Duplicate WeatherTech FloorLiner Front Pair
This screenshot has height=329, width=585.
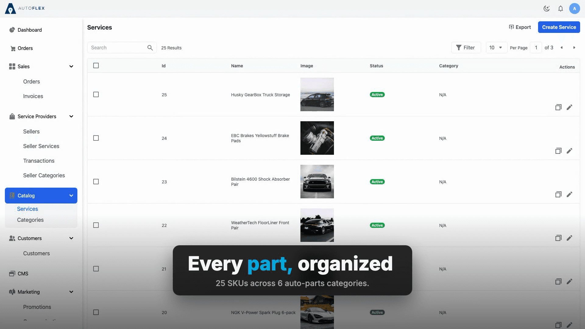[558, 238]
